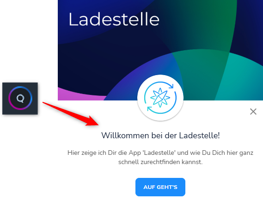Image resolution: width=263 pixels, height=206 pixels.
Task: Click the white circle badge around the compass
Action: [x=160, y=98]
